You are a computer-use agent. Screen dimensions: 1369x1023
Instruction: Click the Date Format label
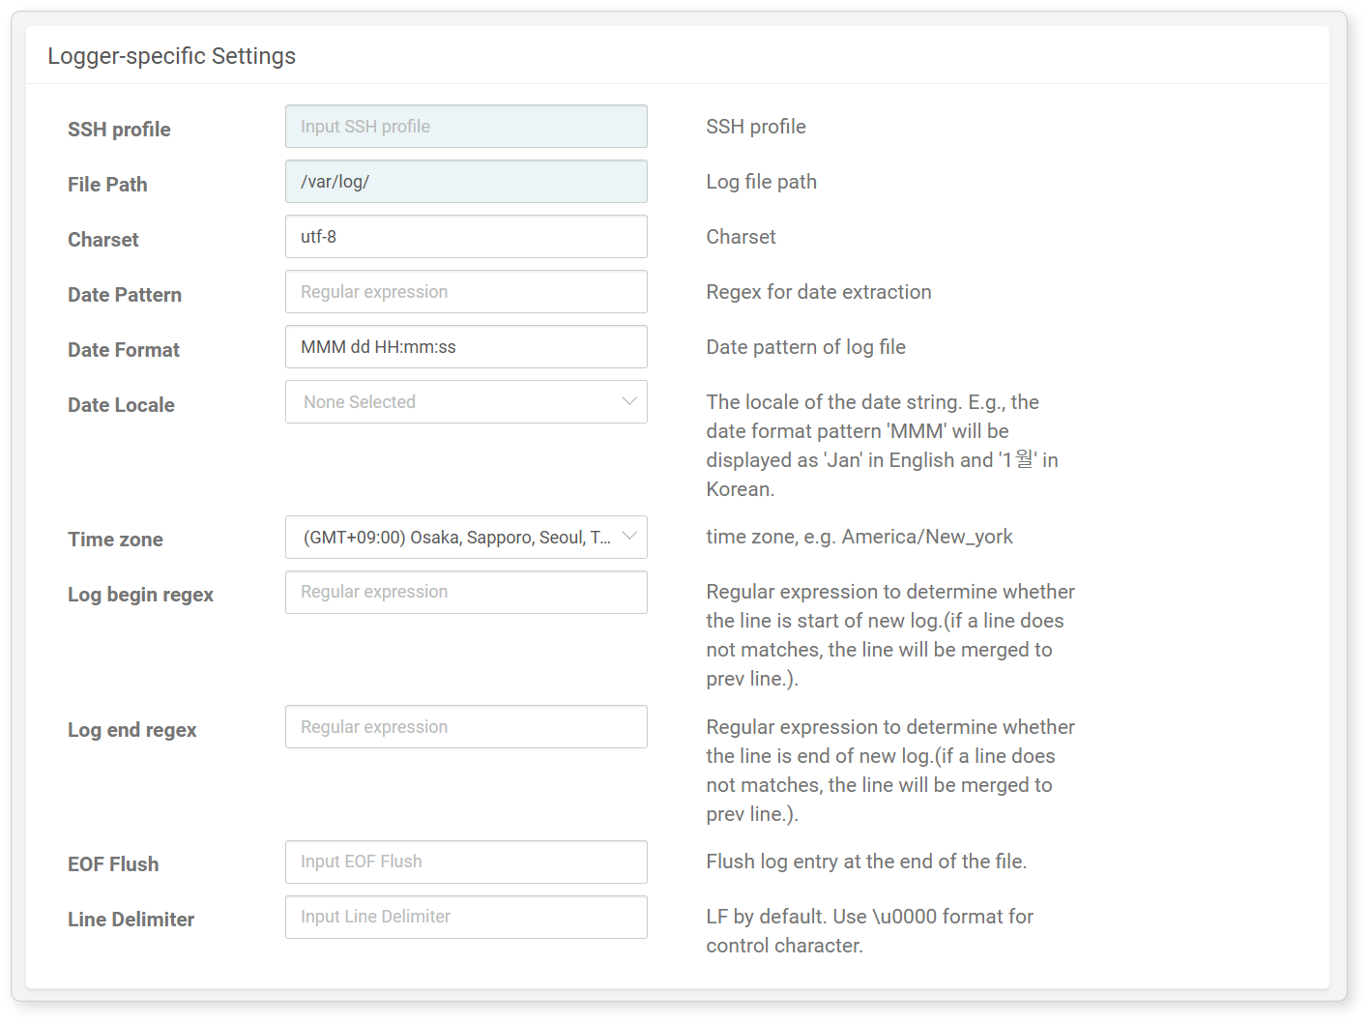click(124, 350)
